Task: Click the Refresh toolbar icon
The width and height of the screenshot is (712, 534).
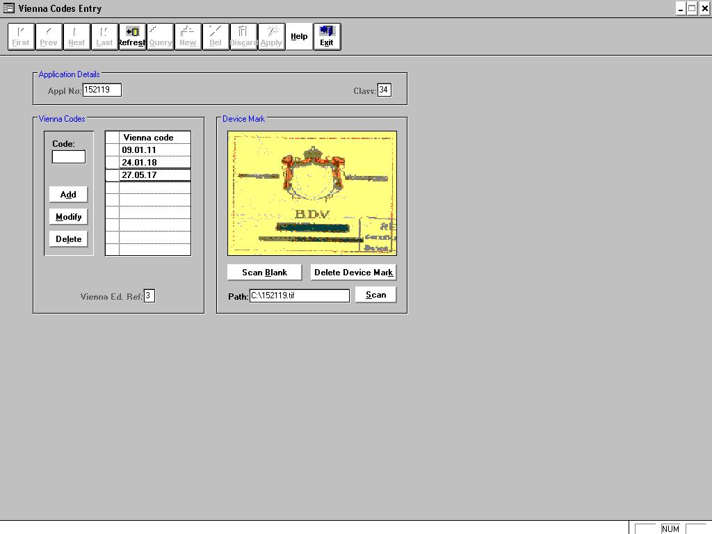Action: point(132,36)
